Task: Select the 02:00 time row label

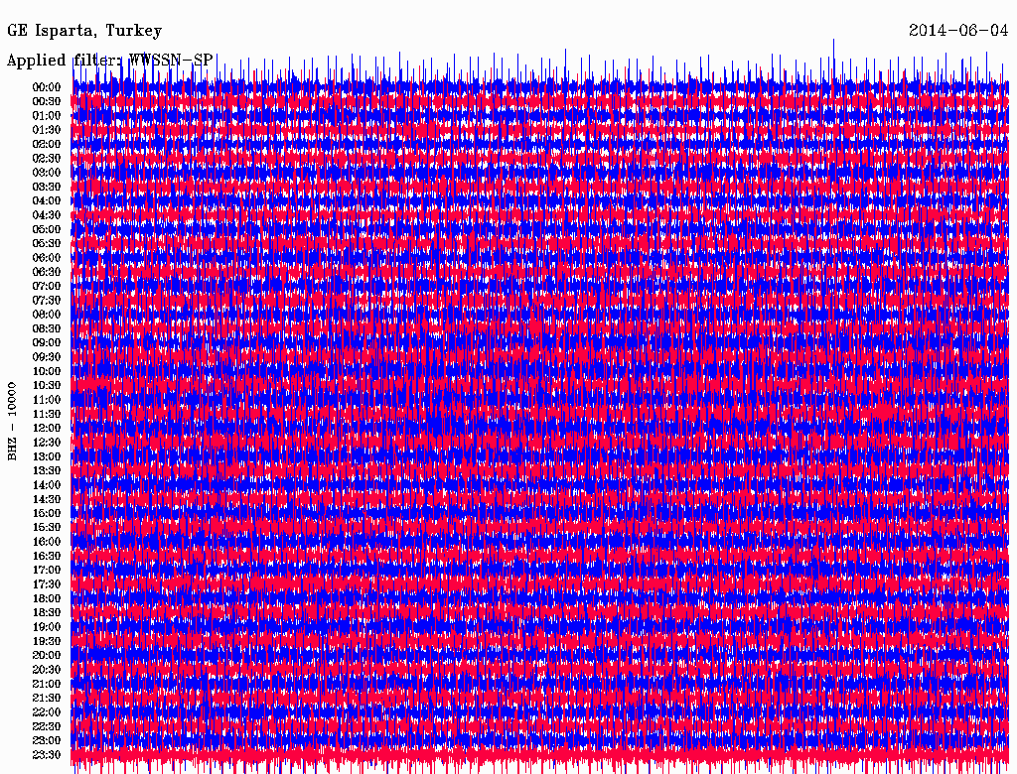Action: tap(47, 144)
